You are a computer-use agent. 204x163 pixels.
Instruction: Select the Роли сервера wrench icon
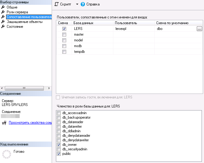coord(3,12)
